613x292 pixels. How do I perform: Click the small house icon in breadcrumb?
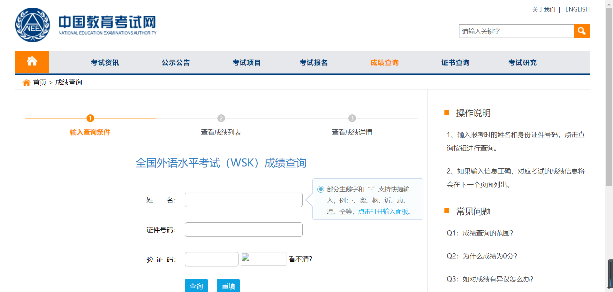click(x=26, y=83)
